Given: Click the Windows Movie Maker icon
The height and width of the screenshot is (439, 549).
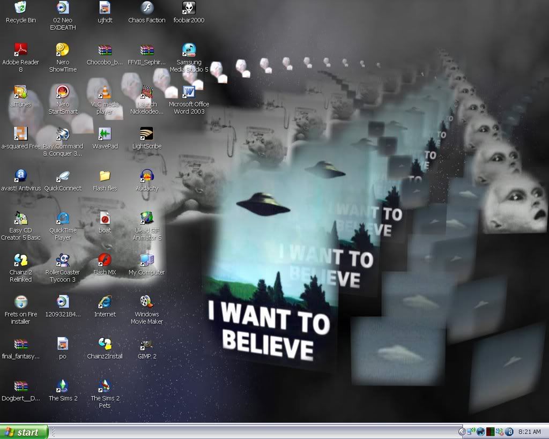Looking at the screenshot, I should coord(146,302).
